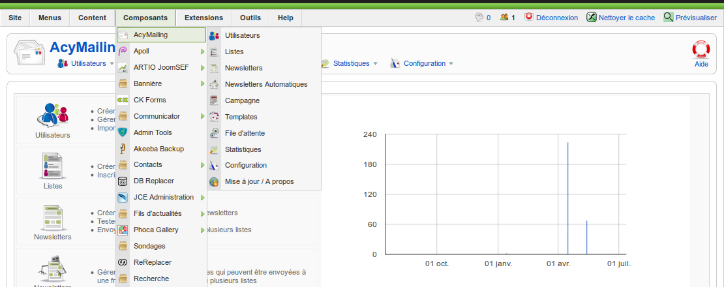
Task: Expand the Phoca Gallery submenu arrow
Action: click(202, 230)
